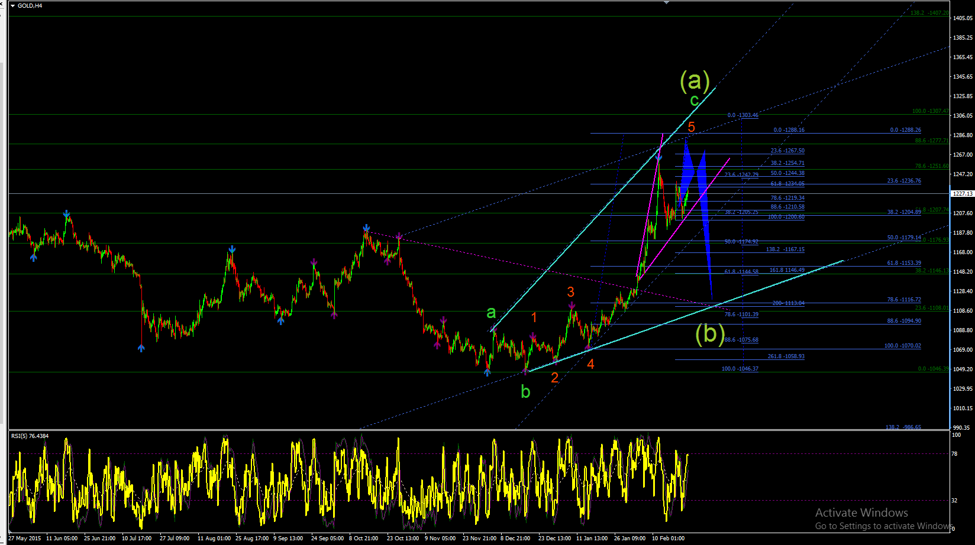
Task: Click the Fibonacci label 23.6 -1242.79
Action: pos(741,175)
